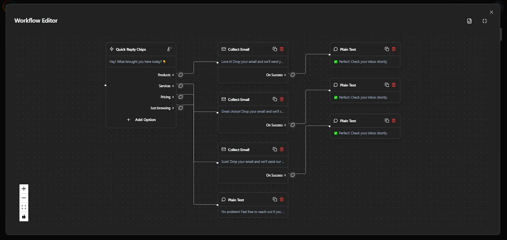
Task: Delete the middle-right Plain Text node
Action: [x=394, y=85]
